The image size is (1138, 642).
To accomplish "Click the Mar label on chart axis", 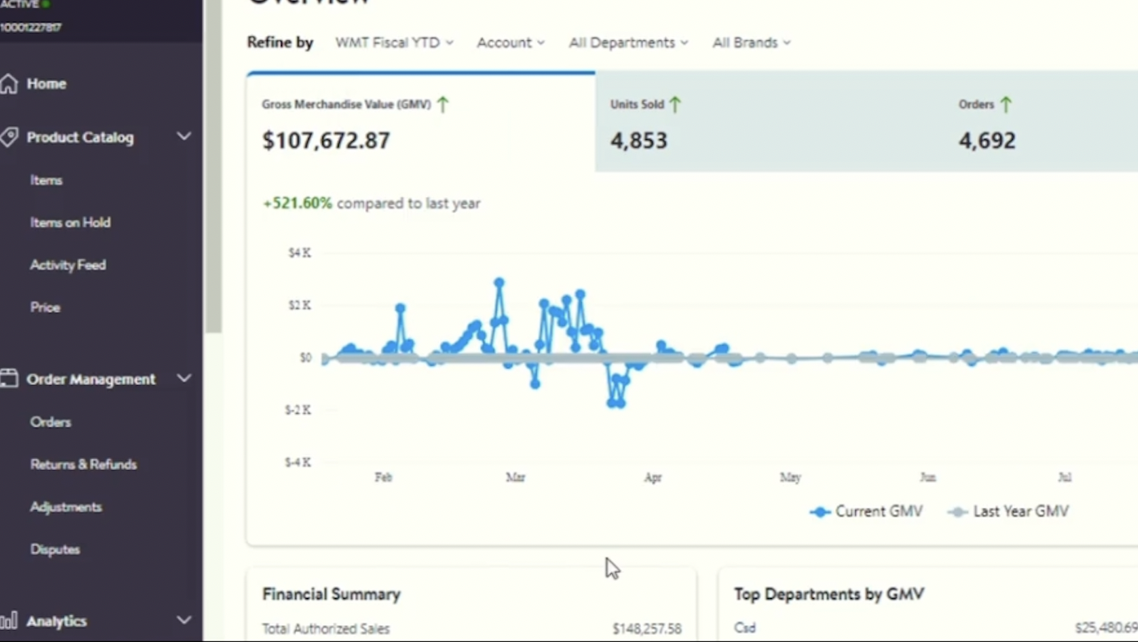I will 515,477.
